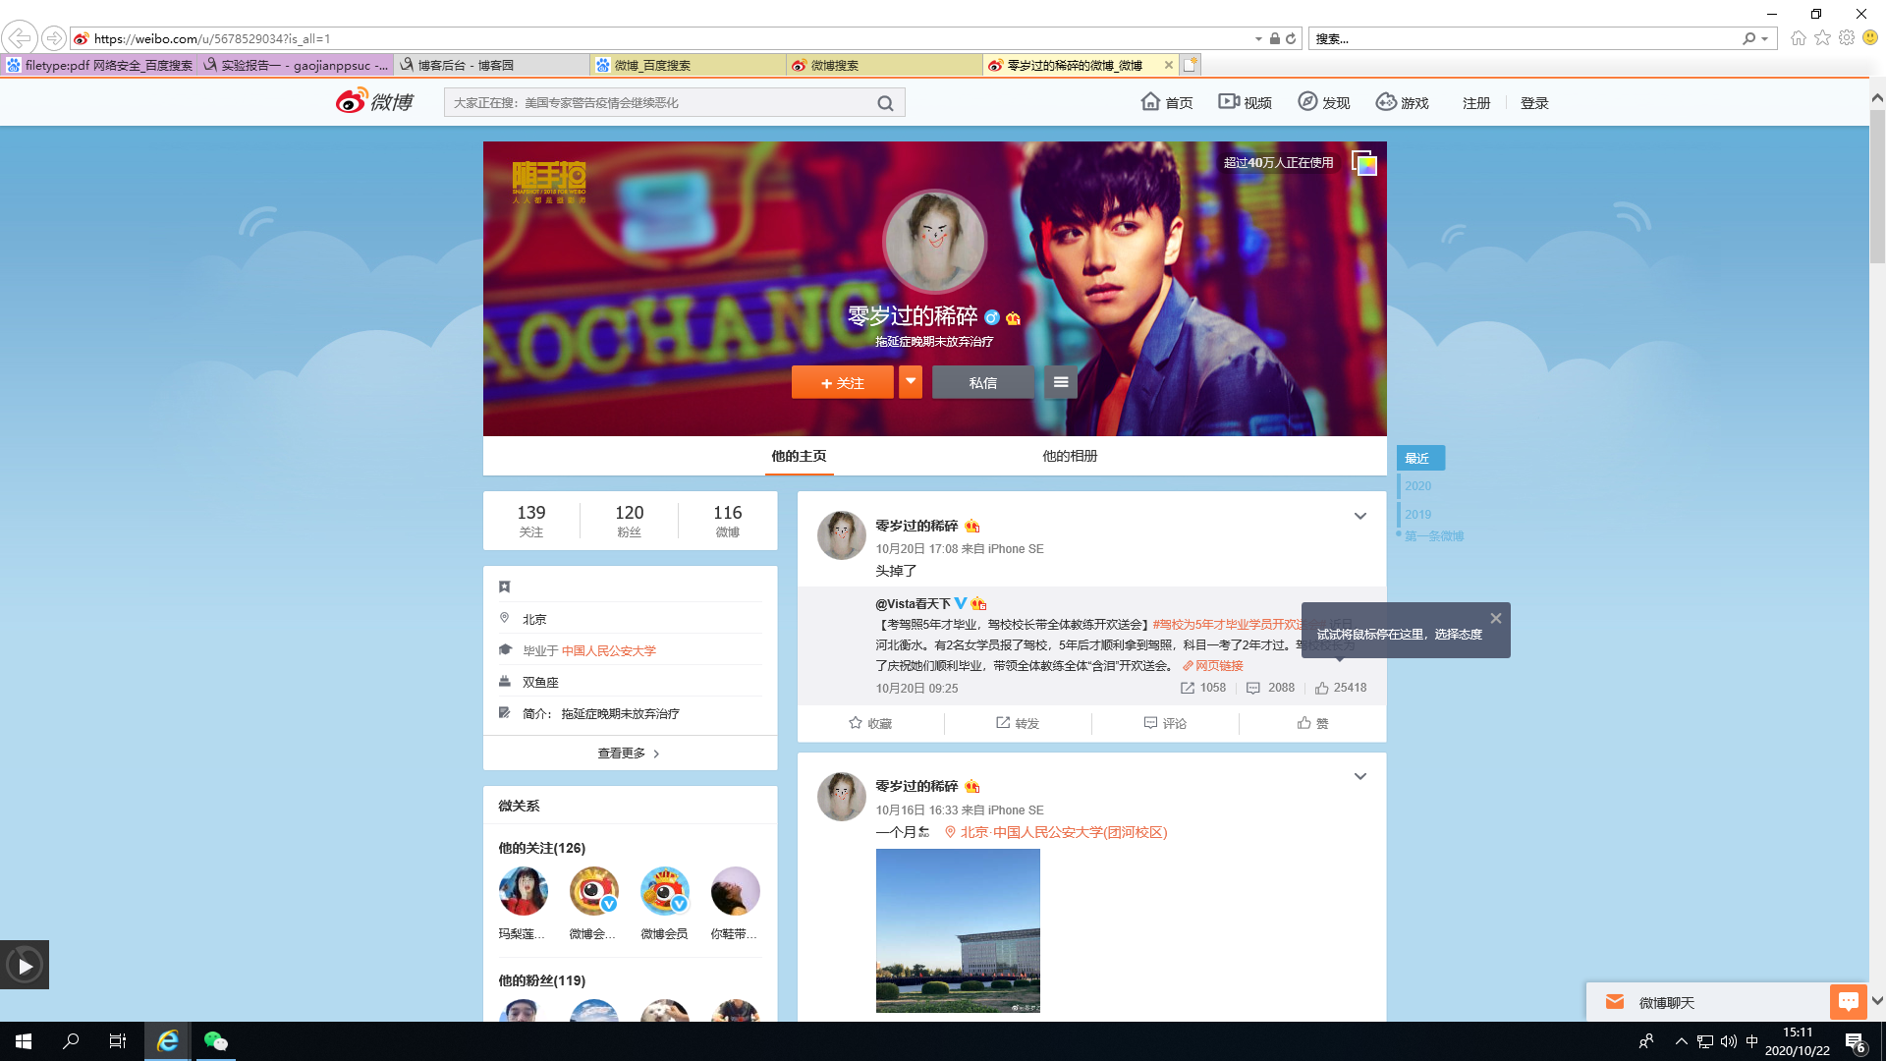
Task: Switch to the 他的相册 tab
Action: pos(1070,456)
